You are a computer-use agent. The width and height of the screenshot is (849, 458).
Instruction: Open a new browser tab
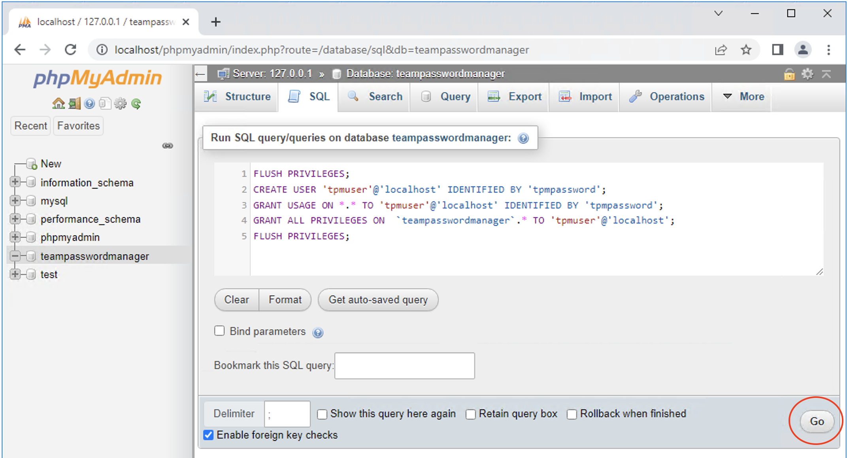point(216,22)
